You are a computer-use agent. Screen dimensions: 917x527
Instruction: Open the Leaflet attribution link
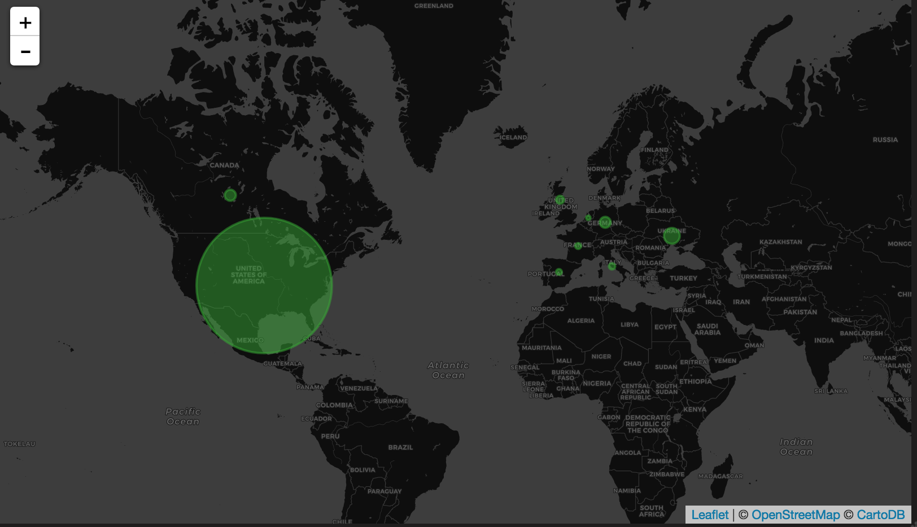pos(710,515)
